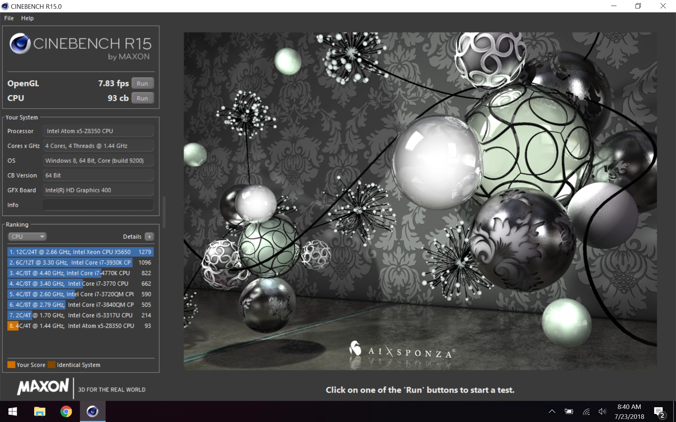Select ranking row Intel Core i5-3317U
The height and width of the screenshot is (422, 676).
click(x=81, y=315)
